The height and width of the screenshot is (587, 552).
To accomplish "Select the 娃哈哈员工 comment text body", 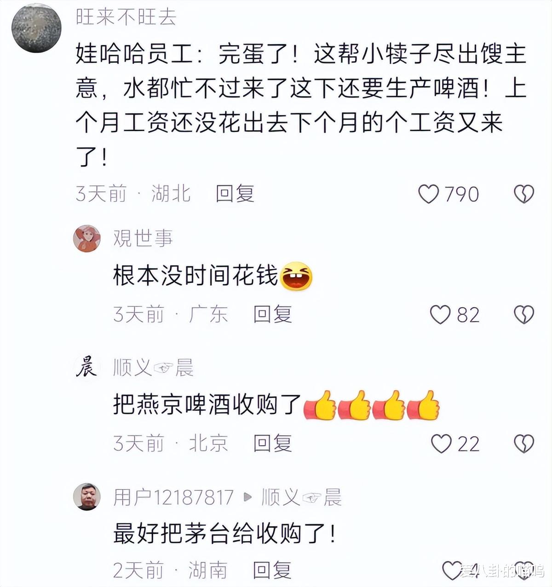I will 301,106.
